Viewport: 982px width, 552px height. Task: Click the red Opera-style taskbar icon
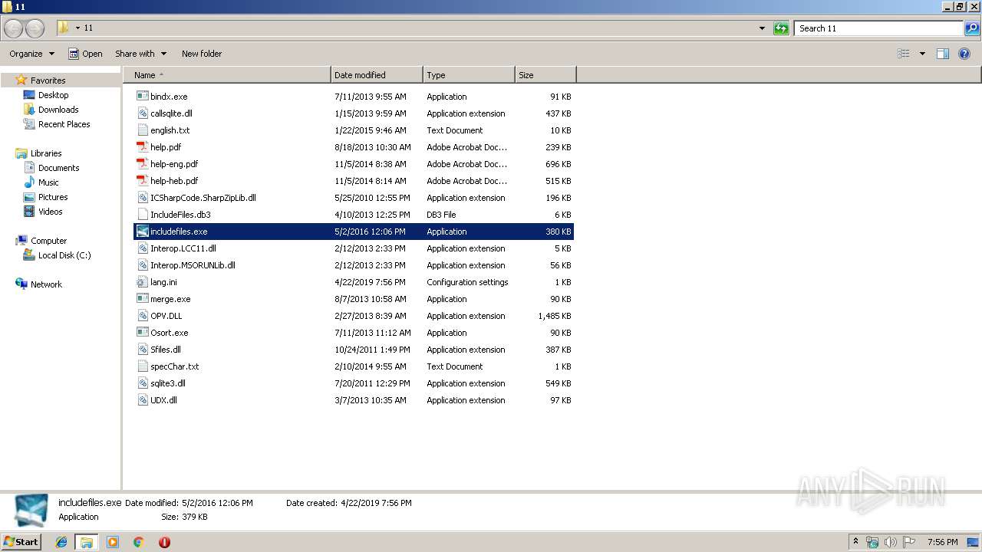[164, 542]
